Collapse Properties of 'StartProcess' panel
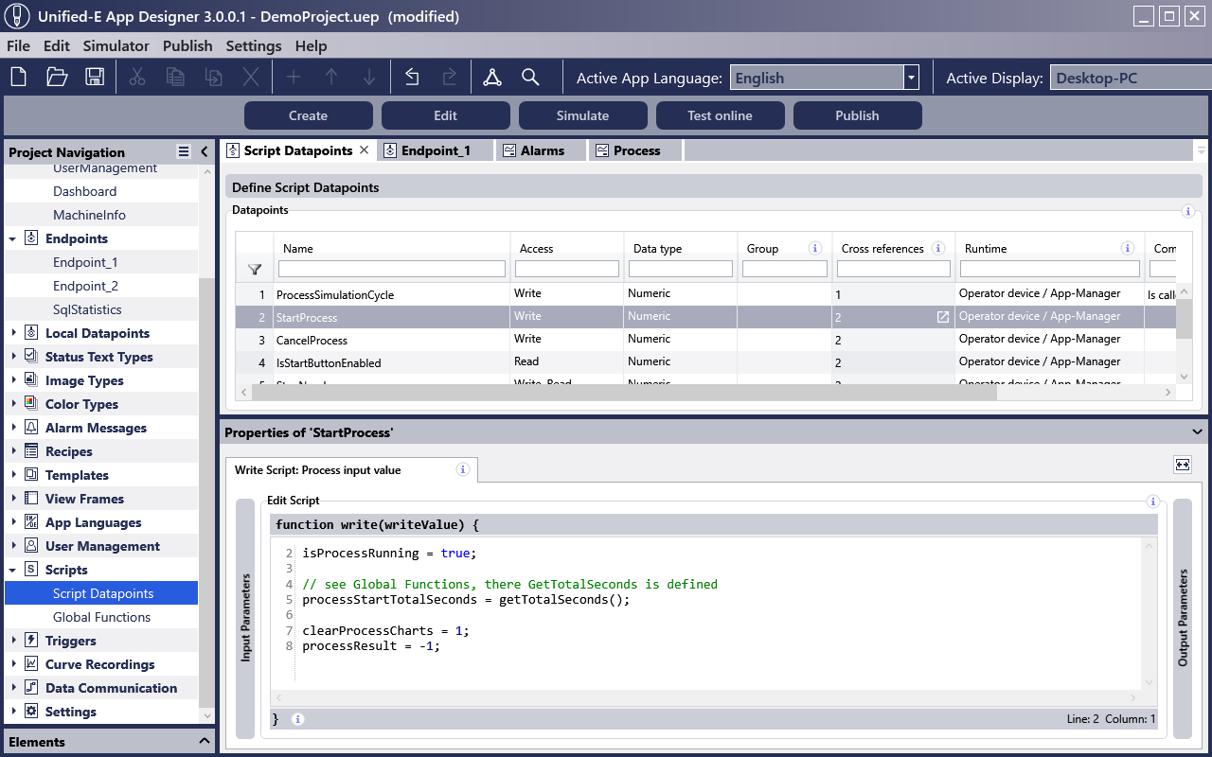The height and width of the screenshot is (757, 1212). pyautogui.click(x=1197, y=432)
